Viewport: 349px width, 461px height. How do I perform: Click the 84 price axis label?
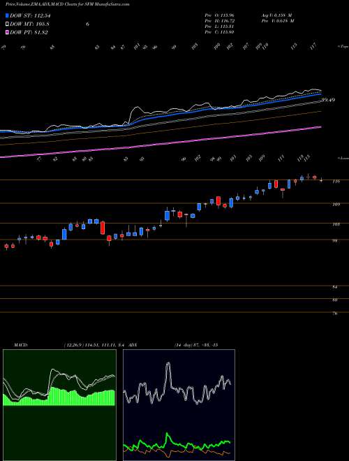335,286
